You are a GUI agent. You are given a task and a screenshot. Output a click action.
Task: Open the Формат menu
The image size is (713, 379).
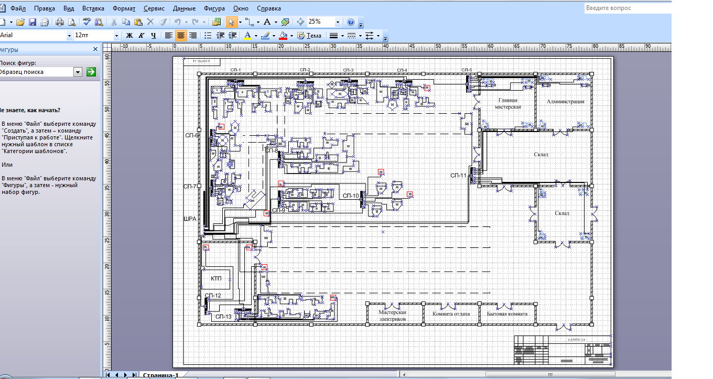(124, 8)
